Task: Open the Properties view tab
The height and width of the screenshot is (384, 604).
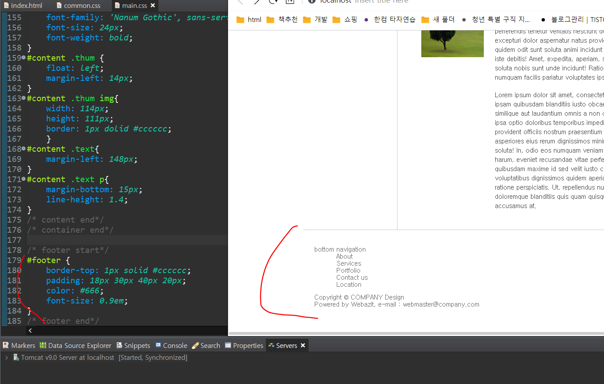Action: pyautogui.click(x=244, y=346)
